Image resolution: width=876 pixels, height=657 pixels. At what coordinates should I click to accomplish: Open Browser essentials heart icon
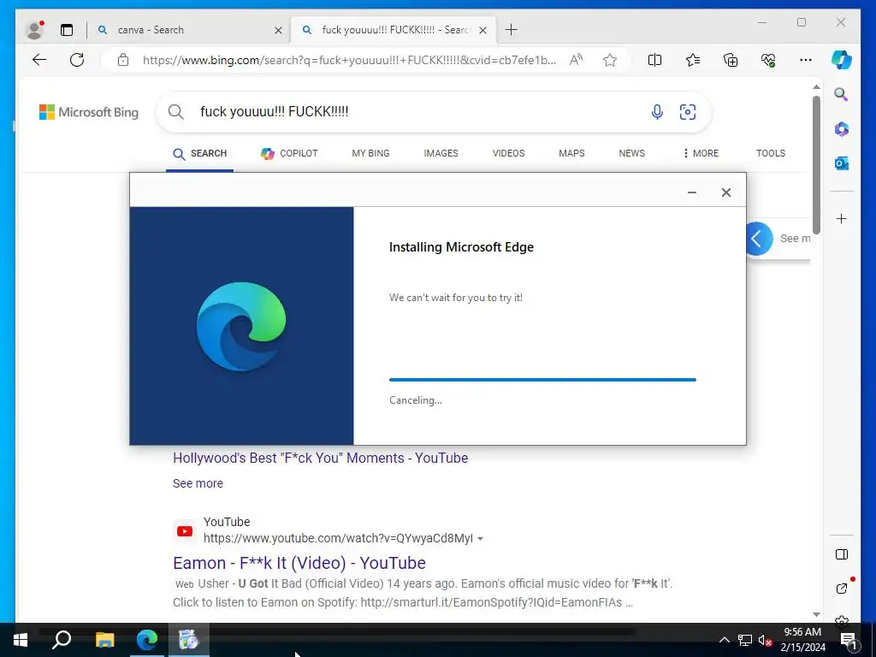[x=768, y=60]
